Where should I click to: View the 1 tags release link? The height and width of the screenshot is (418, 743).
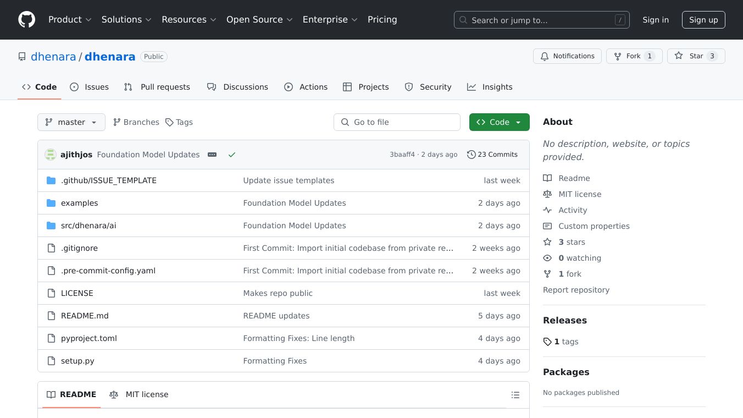(561, 342)
